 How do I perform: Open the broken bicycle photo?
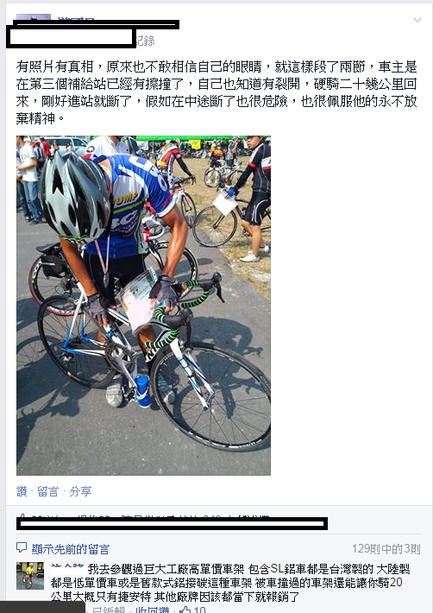(x=143, y=306)
